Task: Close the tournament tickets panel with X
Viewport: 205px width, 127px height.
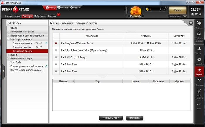Action: (191, 23)
